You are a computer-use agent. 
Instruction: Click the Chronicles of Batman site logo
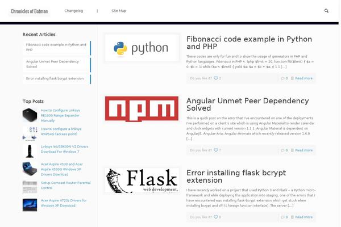[x=30, y=11]
